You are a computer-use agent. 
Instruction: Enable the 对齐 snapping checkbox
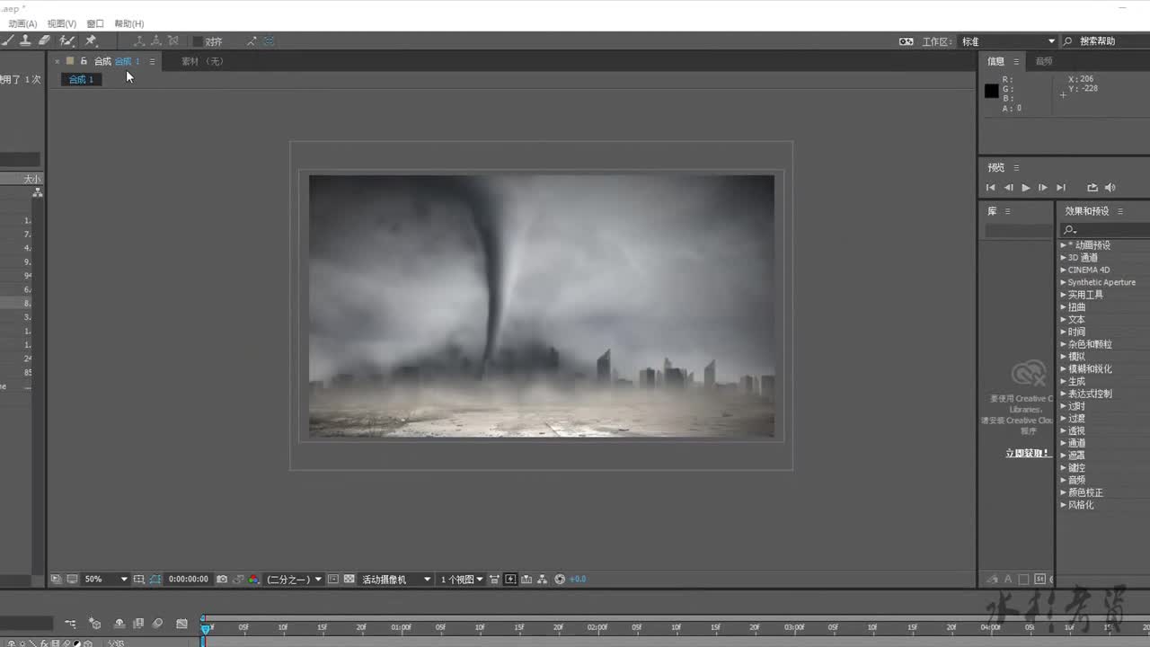pyautogui.click(x=198, y=41)
